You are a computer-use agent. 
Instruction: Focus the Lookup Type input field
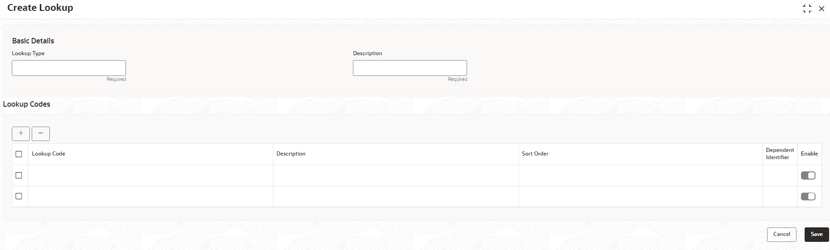(69, 68)
